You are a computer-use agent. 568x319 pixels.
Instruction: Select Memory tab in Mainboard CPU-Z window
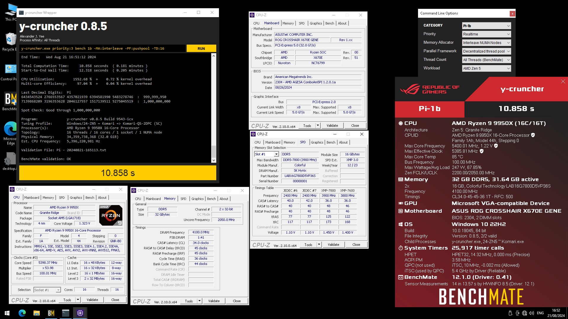click(x=288, y=23)
